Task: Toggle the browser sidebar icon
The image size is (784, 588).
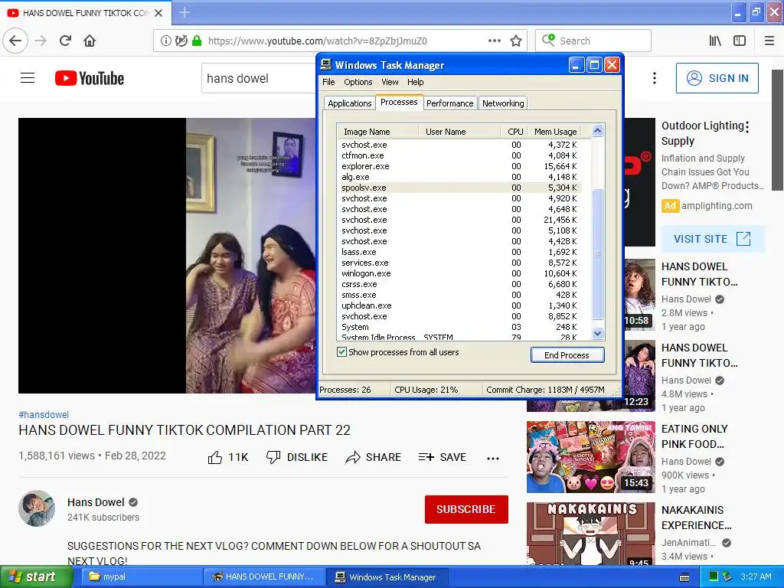Action: [740, 41]
